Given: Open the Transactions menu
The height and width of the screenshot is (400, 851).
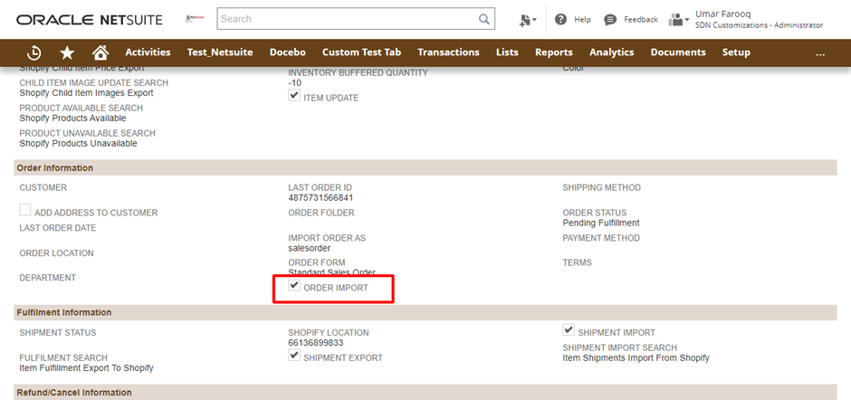Looking at the screenshot, I should (x=448, y=52).
